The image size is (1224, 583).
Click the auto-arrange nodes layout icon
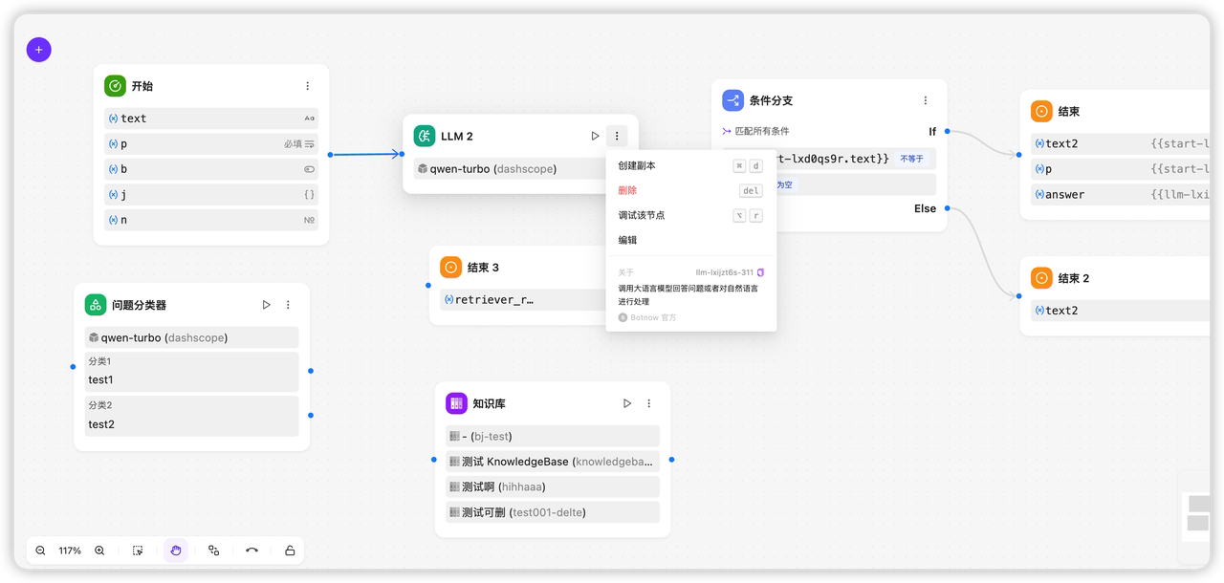tap(213, 551)
